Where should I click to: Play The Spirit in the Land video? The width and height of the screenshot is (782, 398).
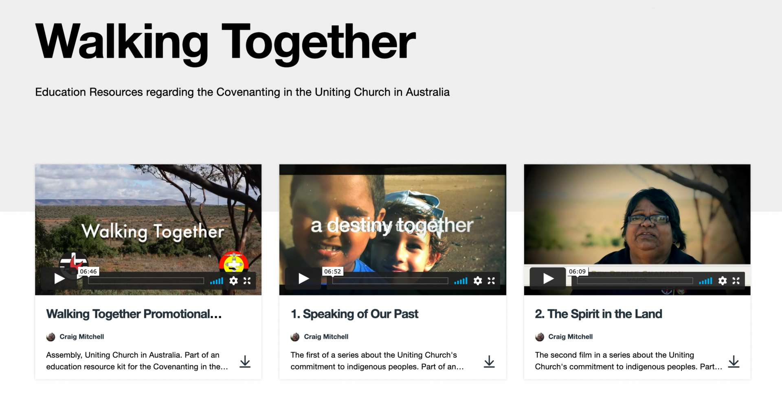(548, 279)
